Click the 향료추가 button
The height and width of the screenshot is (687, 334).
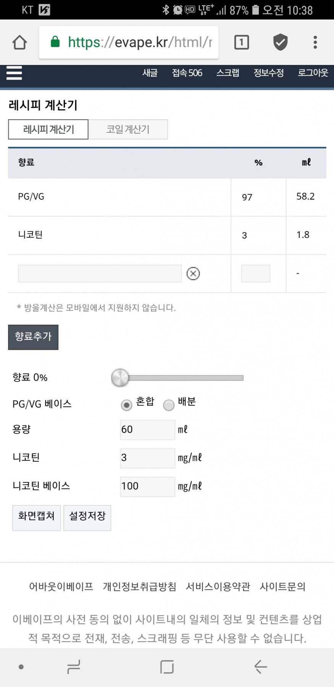(33, 337)
